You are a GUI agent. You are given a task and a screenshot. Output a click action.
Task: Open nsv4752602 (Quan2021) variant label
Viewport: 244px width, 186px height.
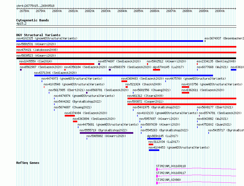(x=214, y=124)
